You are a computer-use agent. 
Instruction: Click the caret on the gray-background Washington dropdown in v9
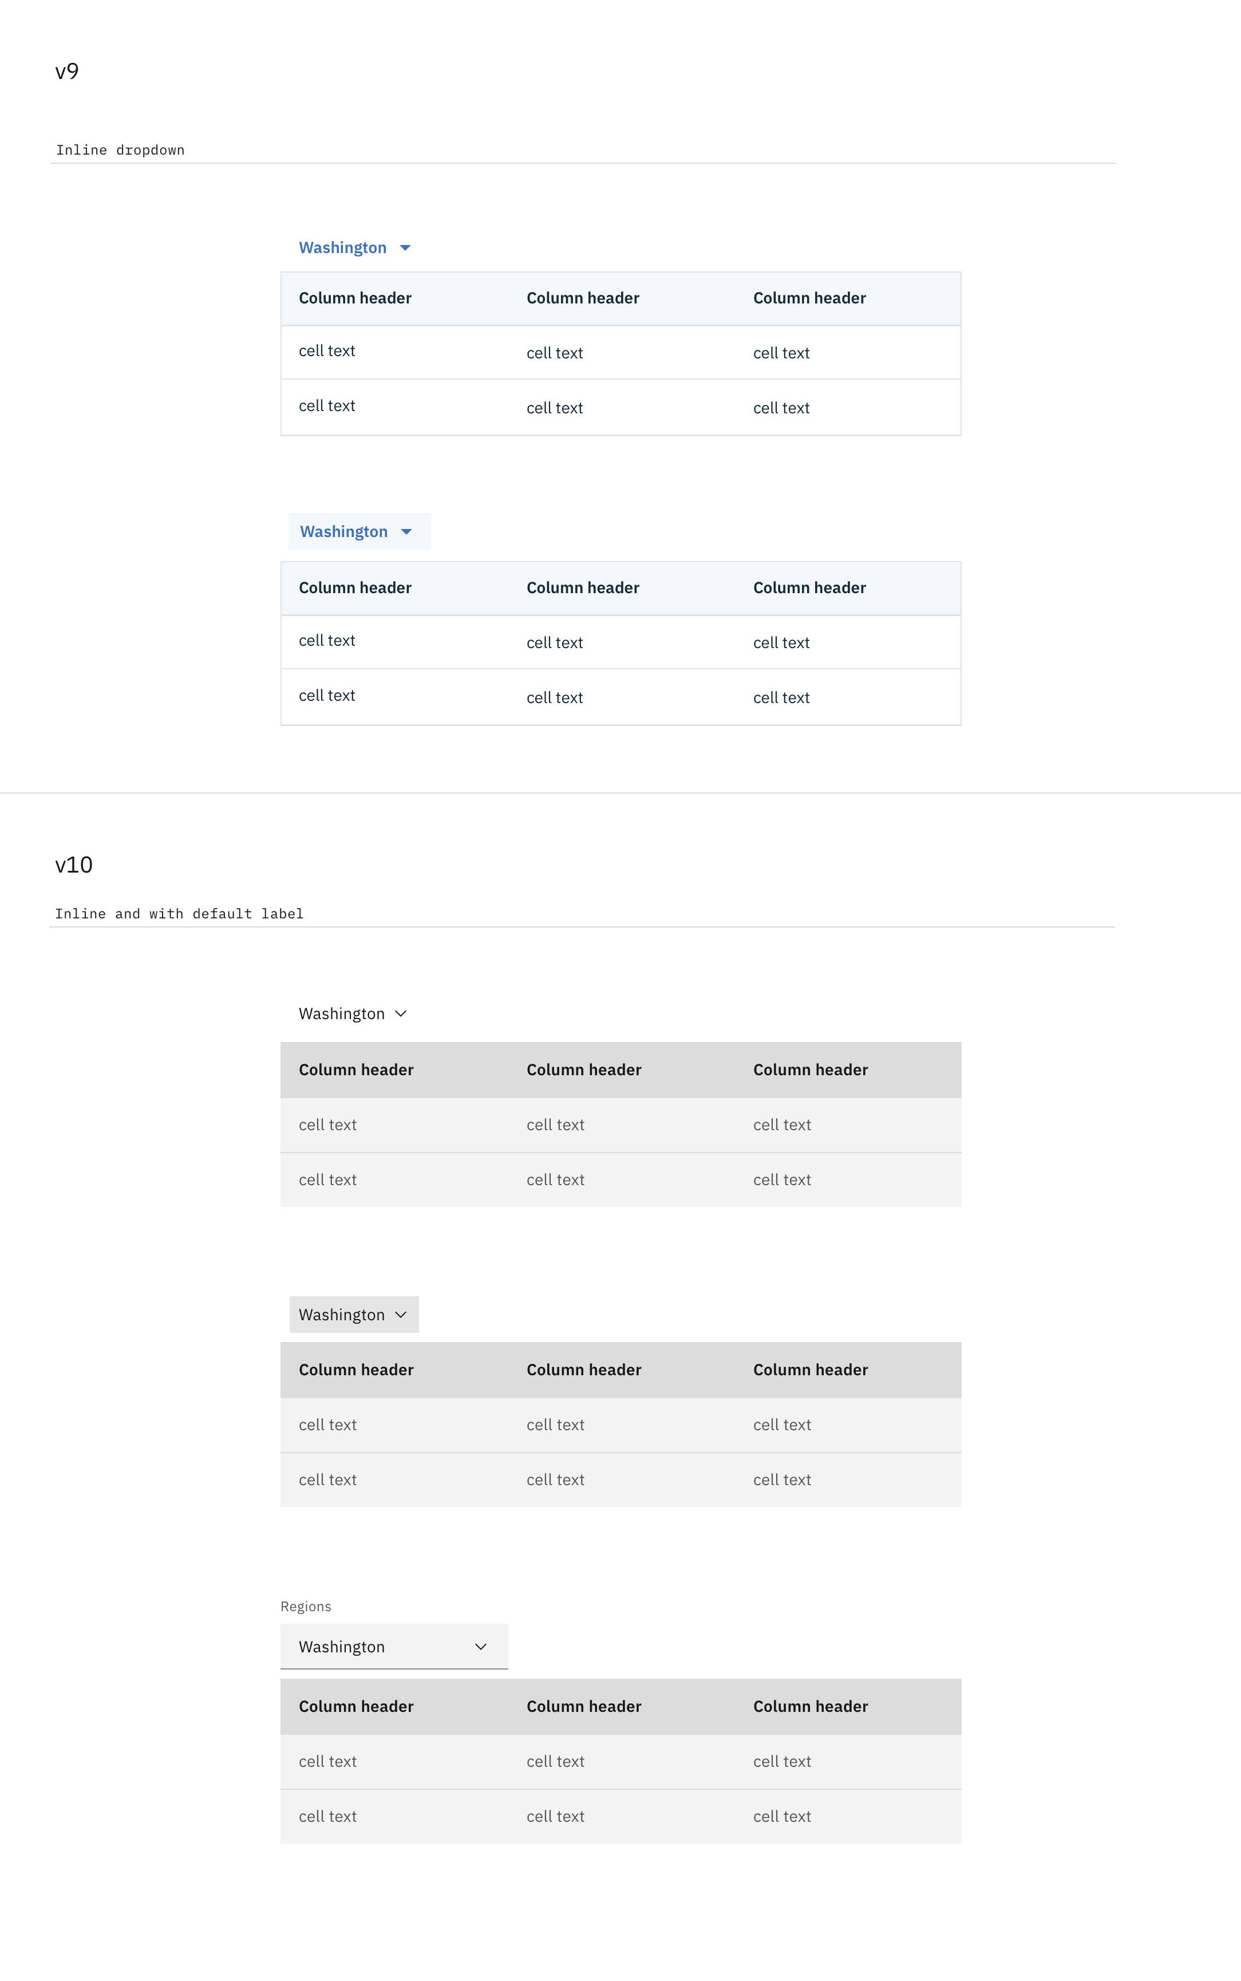(x=408, y=531)
